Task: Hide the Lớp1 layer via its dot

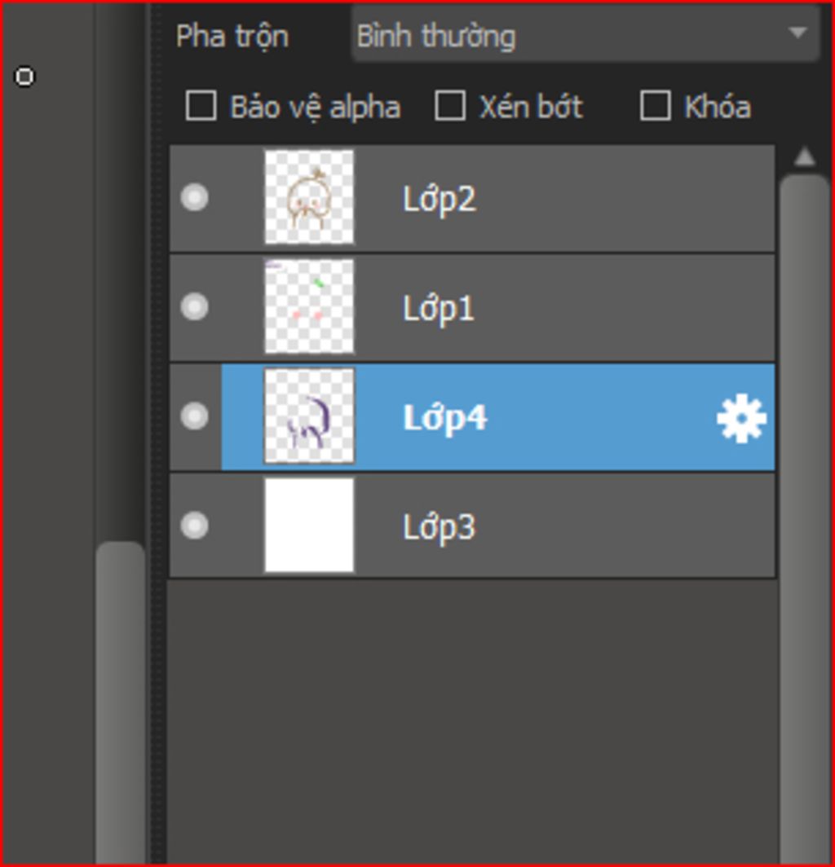Action: point(194,306)
